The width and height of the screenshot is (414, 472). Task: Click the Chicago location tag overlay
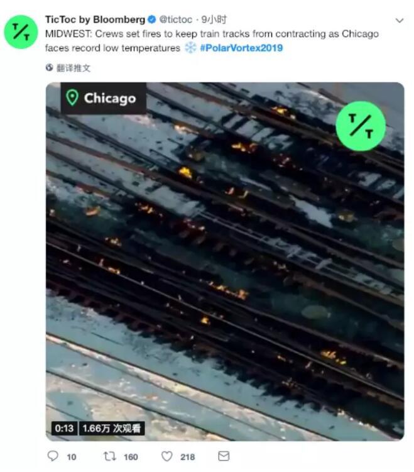(104, 98)
